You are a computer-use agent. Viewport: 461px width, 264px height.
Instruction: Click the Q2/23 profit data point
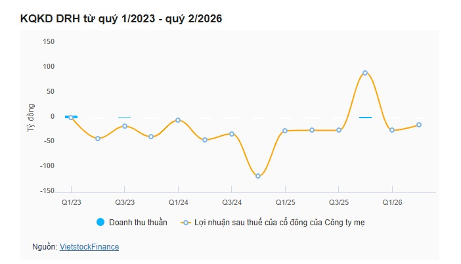[98, 139]
